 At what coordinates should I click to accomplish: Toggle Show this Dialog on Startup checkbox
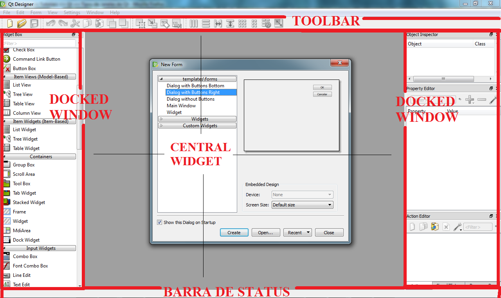pyautogui.click(x=160, y=222)
